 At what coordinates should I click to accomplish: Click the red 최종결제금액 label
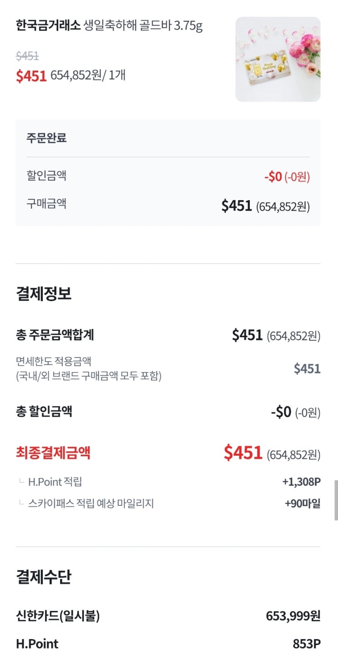[53, 453]
